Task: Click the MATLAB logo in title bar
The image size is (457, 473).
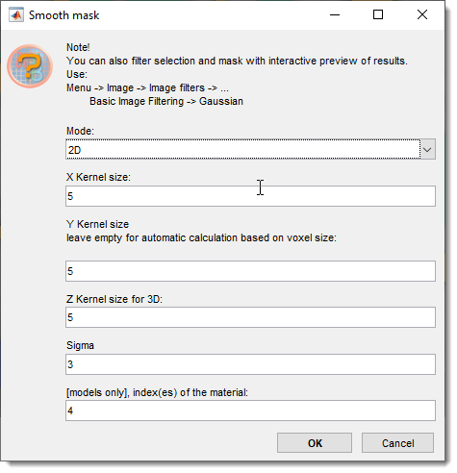Action: 16,15
